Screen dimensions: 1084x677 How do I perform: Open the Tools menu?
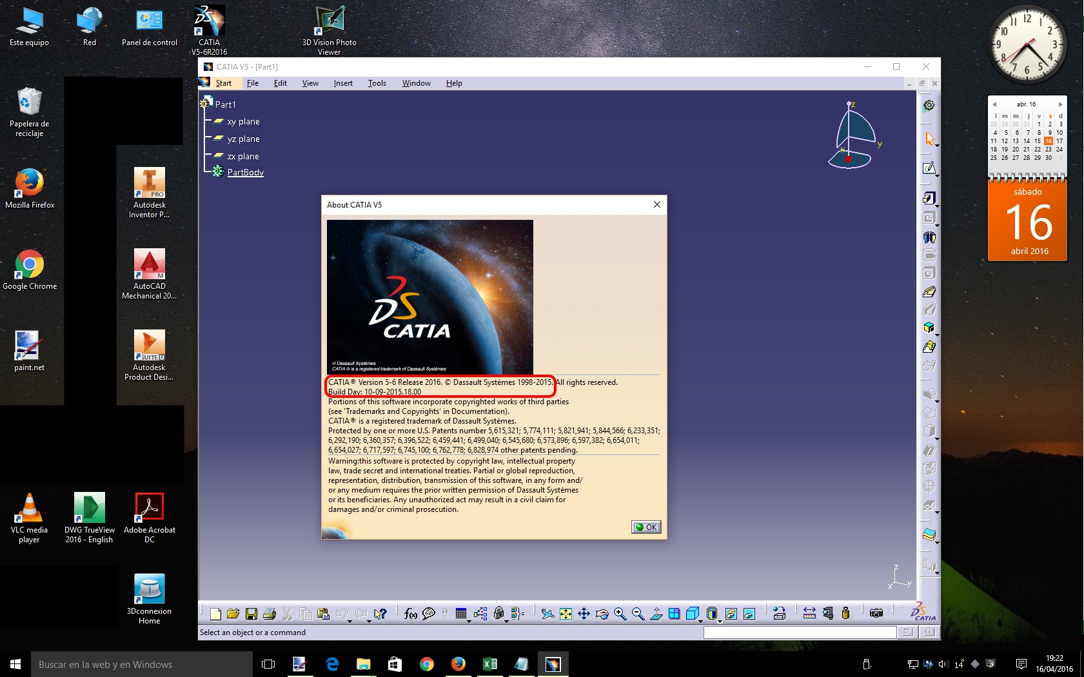(x=377, y=83)
